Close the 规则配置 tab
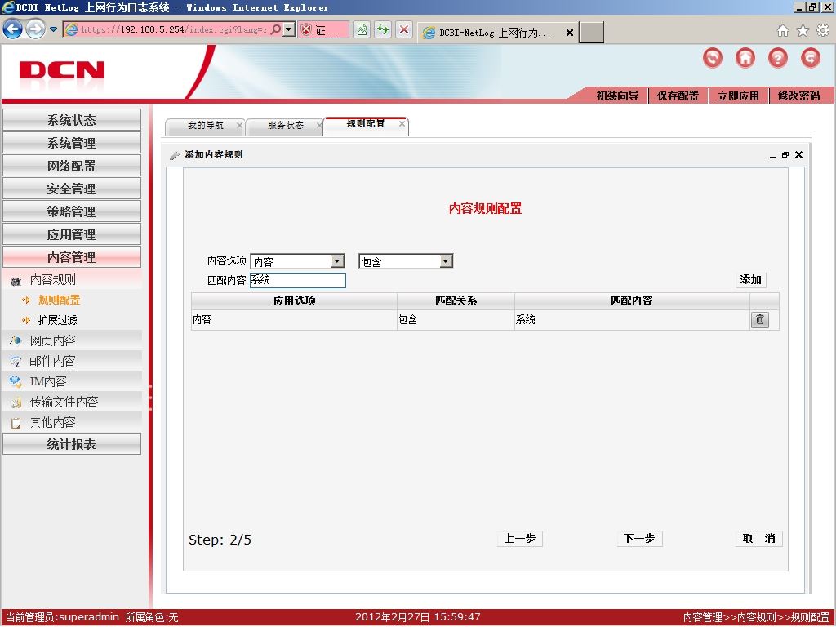 [x=402, y=124]
